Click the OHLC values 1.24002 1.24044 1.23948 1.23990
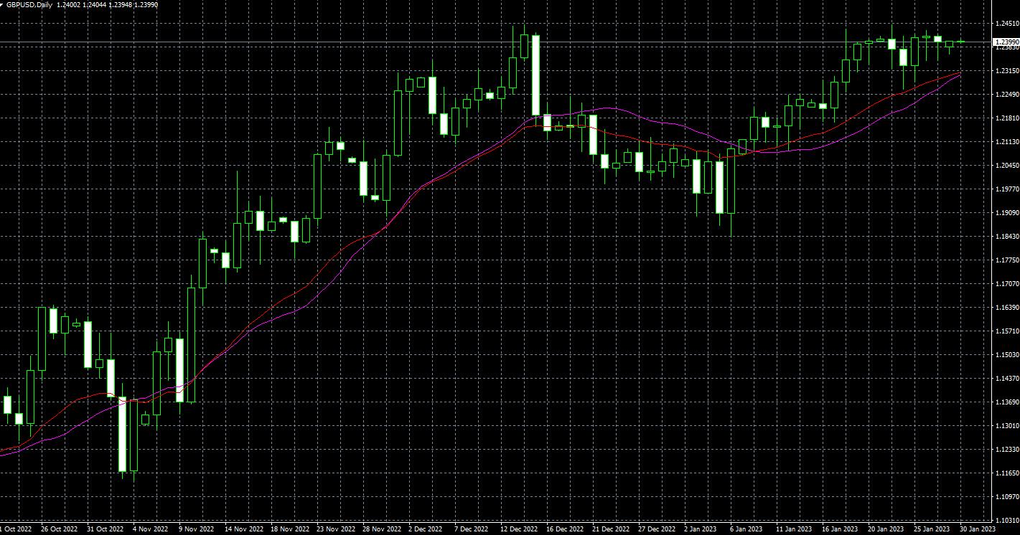The width and height of the screenshot is (1020, 535). tap(107, 4)
